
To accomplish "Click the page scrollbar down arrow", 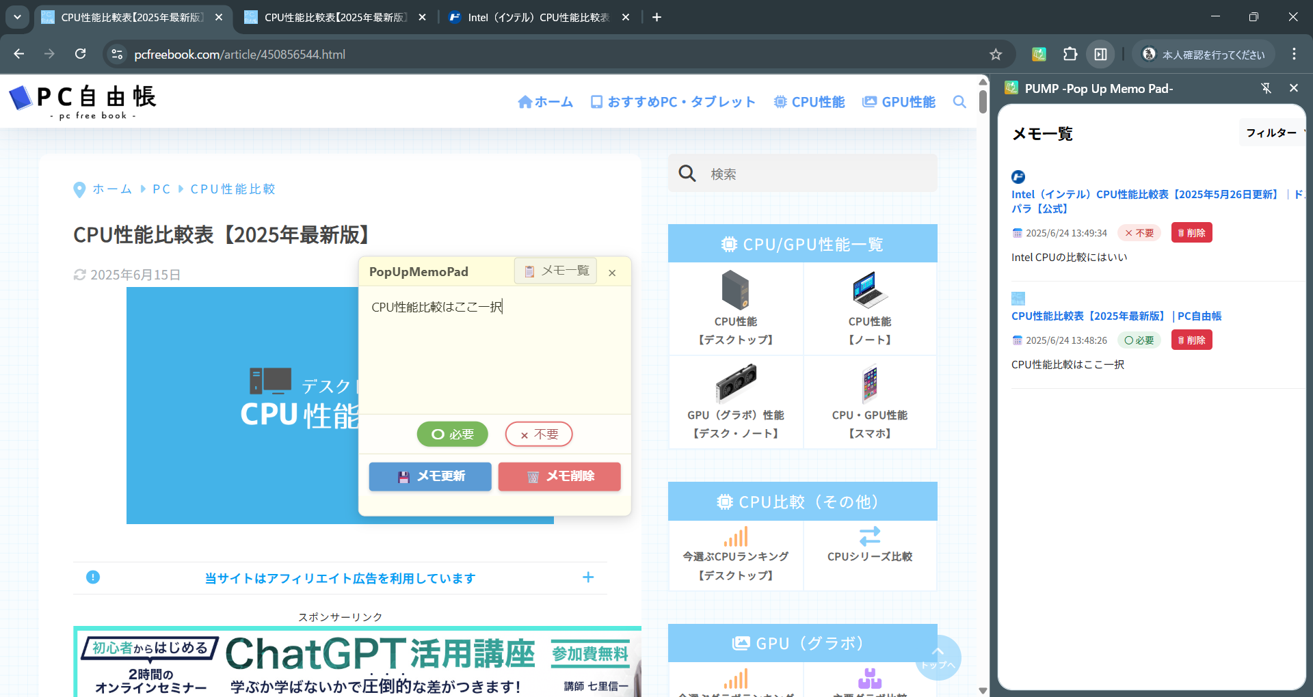I will point(983,691).
